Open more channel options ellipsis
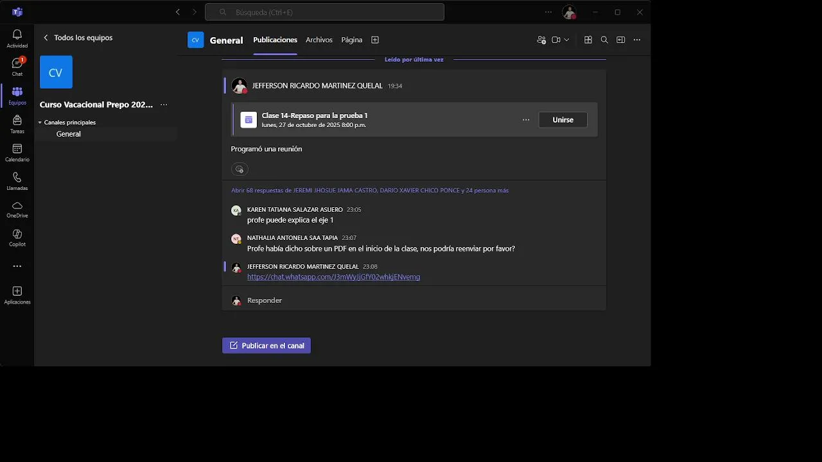 [x=637, y=40]
